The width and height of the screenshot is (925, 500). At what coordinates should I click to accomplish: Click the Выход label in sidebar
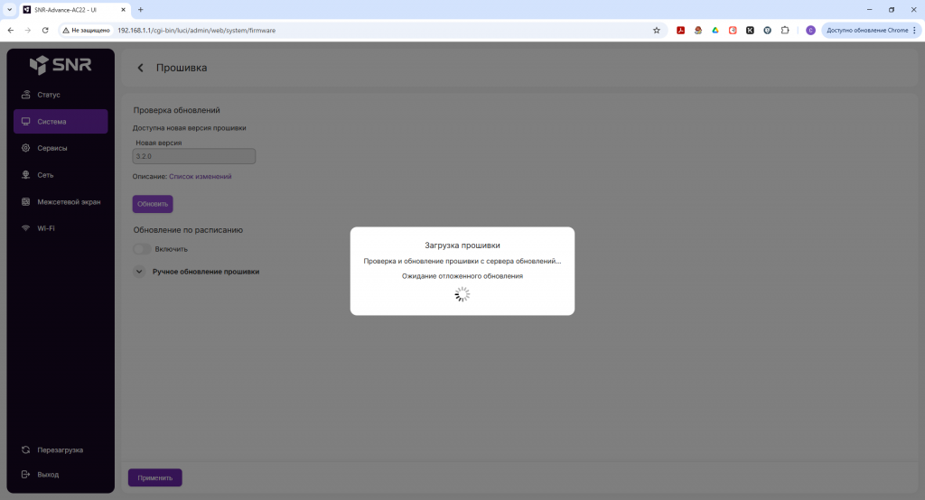[x=48, y=475]
